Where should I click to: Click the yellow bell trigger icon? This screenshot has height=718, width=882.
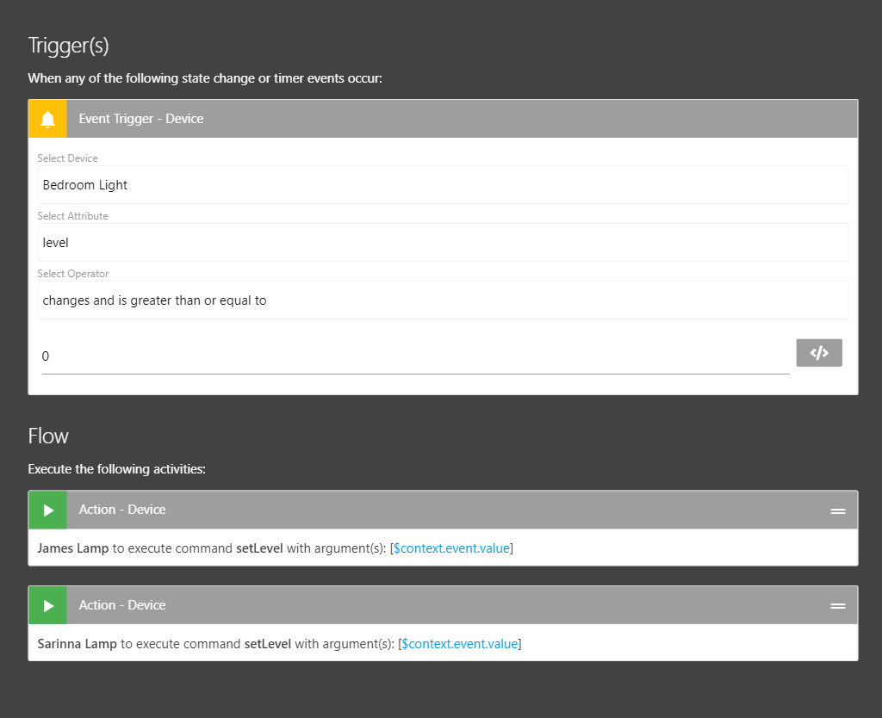coord(47,118)
